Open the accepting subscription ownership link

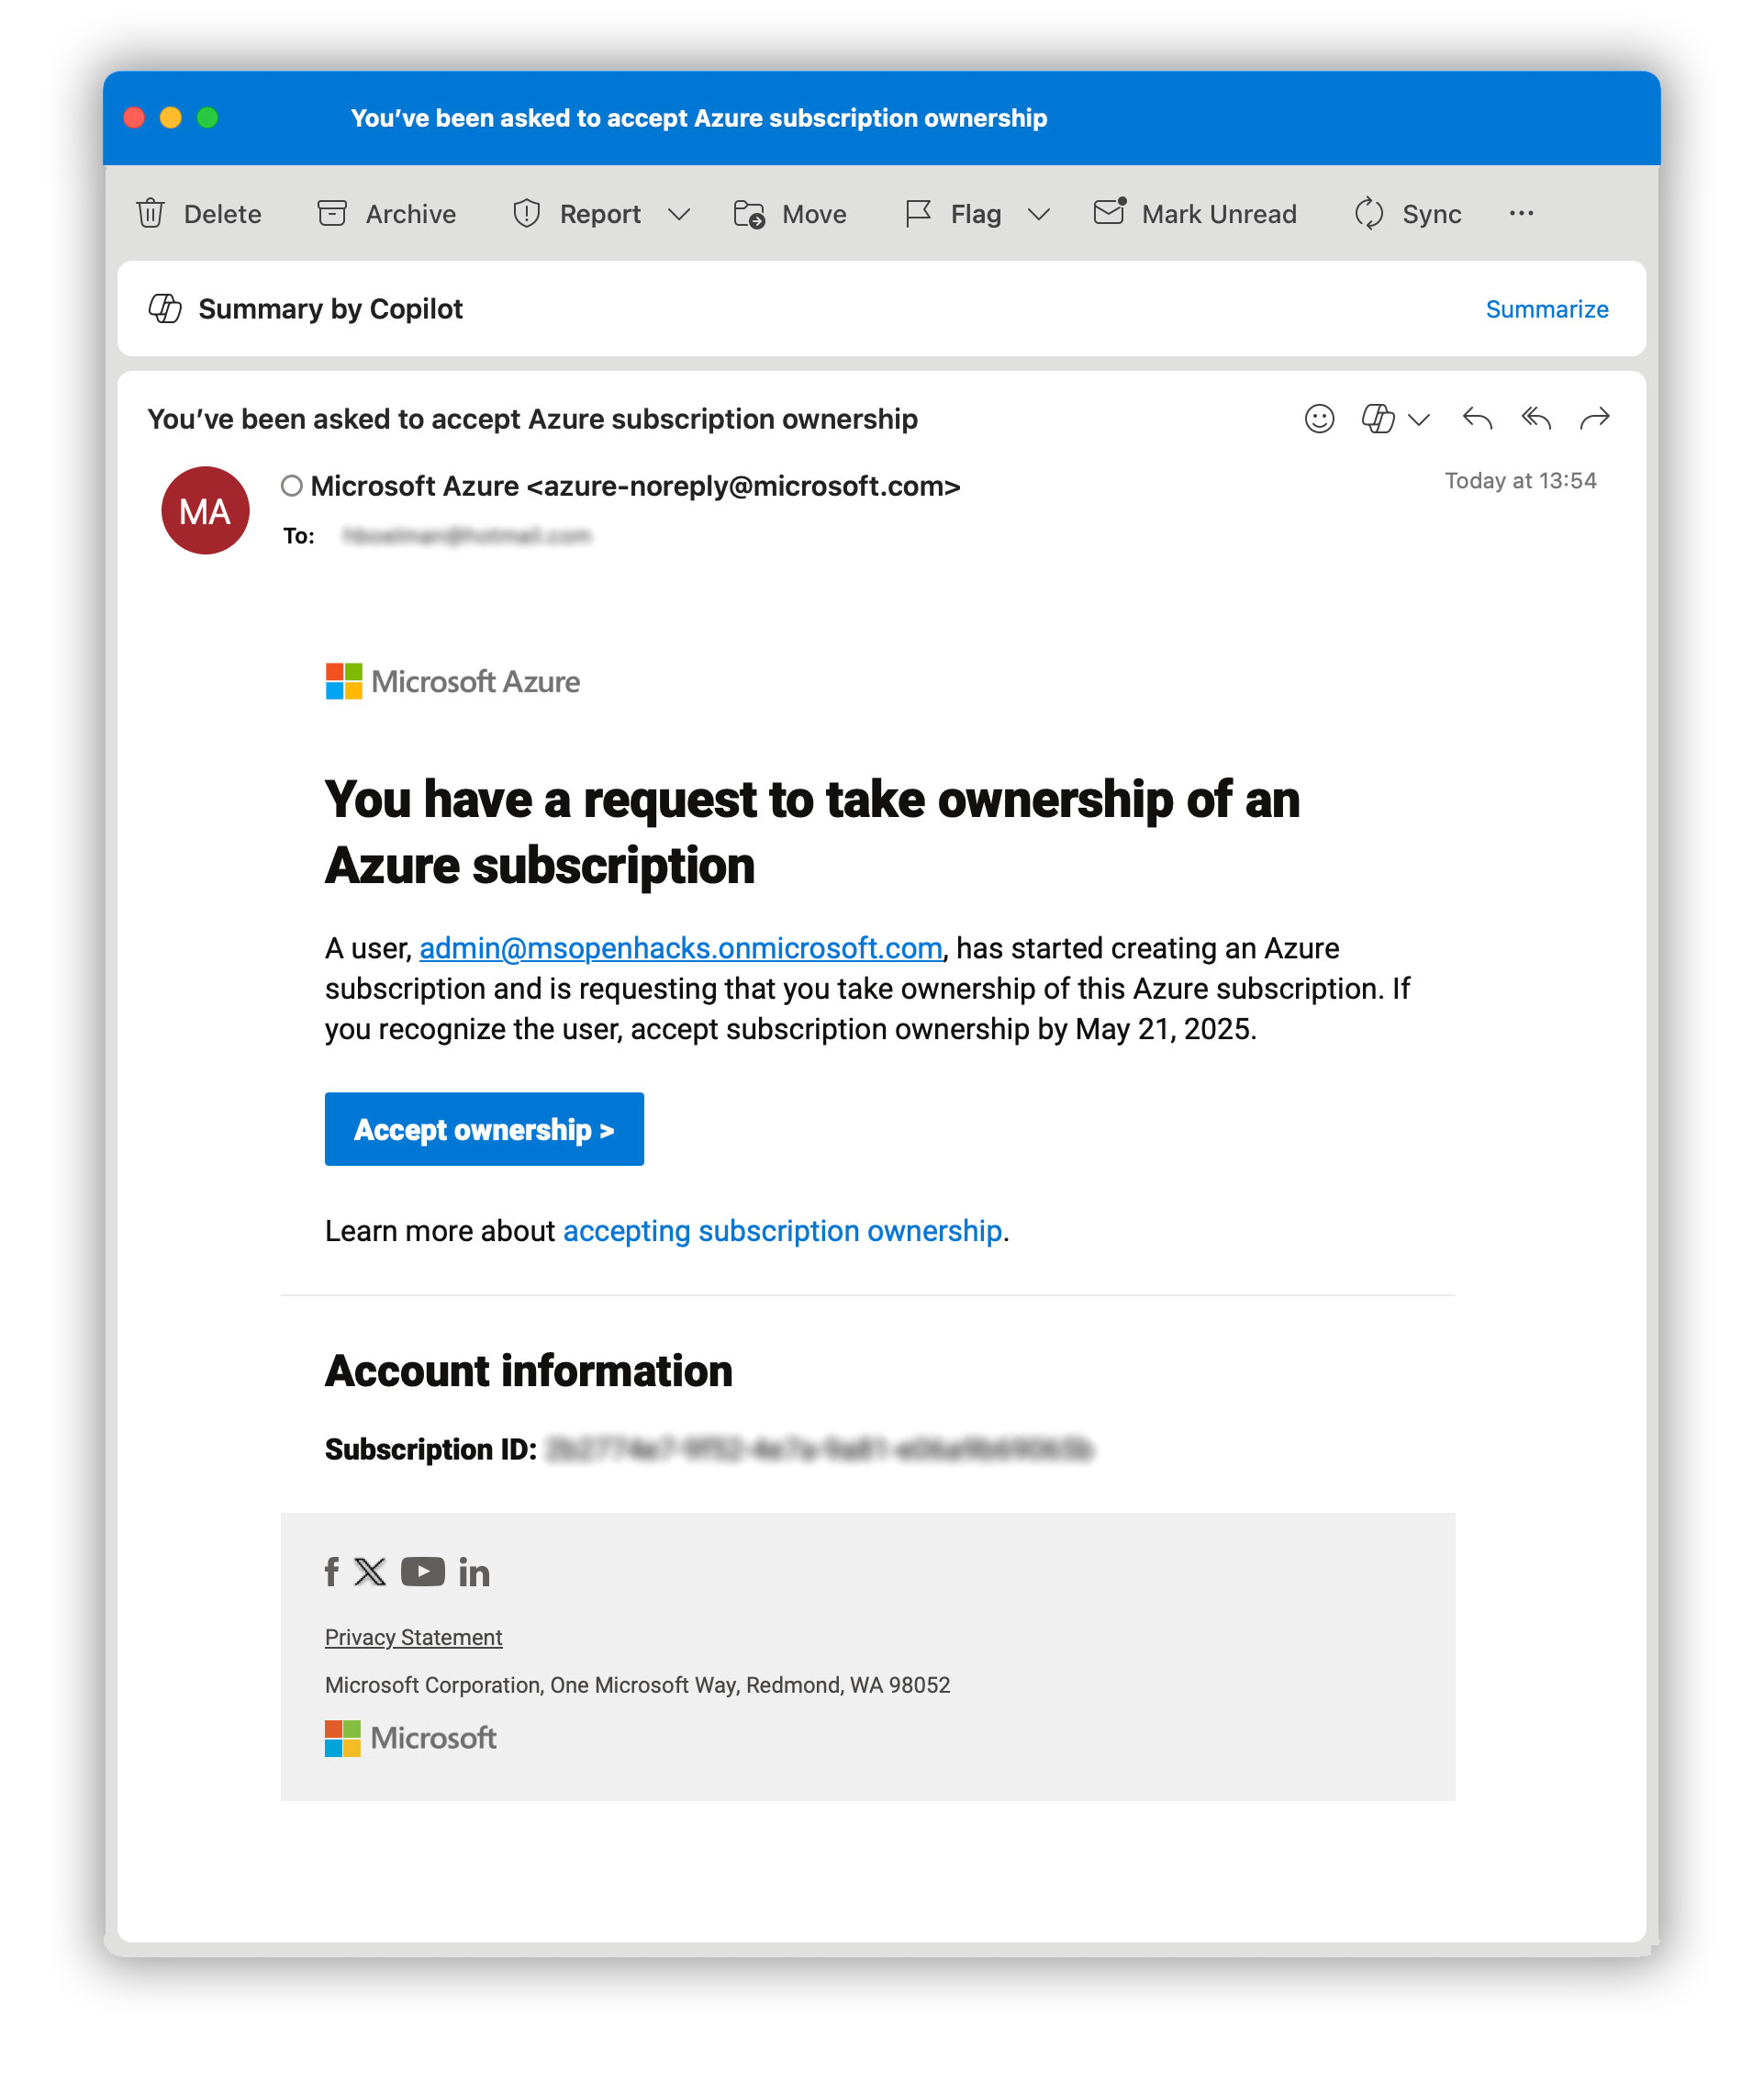click(x=783, y=1231)
